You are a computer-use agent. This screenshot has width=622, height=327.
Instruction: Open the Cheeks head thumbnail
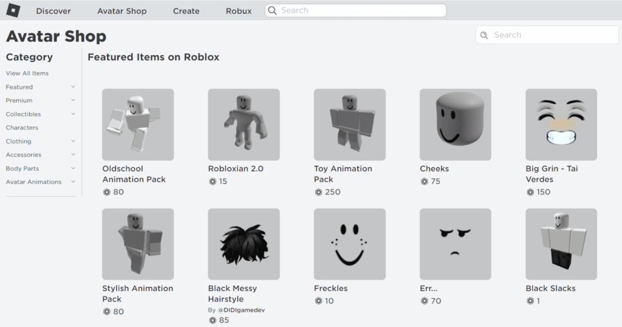coord(456,125)
